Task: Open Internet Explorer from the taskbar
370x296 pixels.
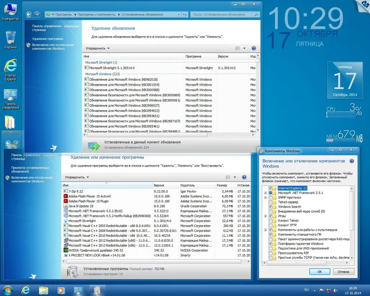Action: coord(25,290)
